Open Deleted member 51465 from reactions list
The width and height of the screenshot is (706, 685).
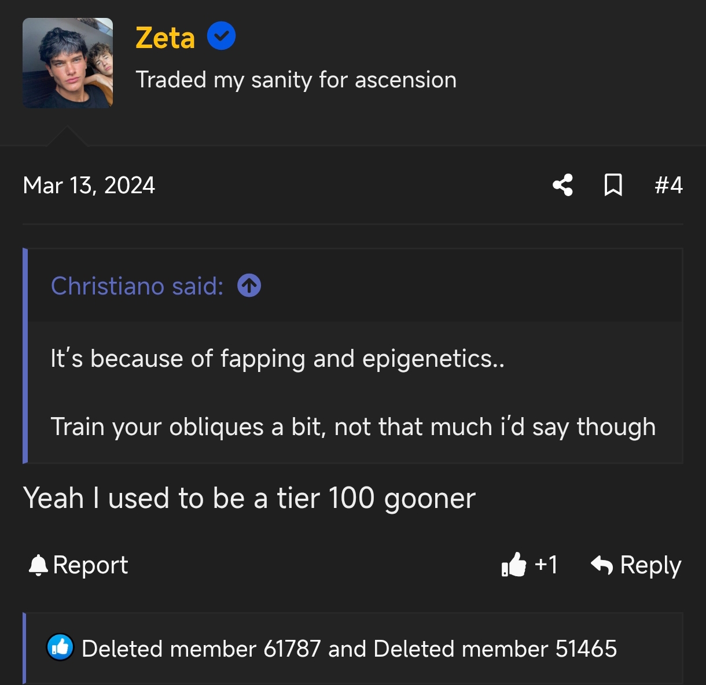point(495,649)
